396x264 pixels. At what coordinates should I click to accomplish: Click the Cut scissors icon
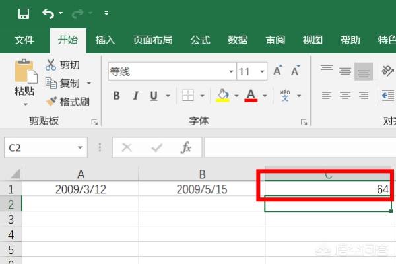51,65
